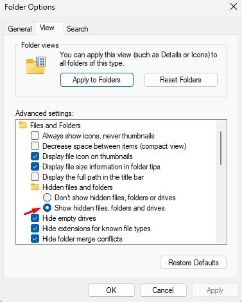Uncheck Hide folder merge conflicts

[35, 239]
